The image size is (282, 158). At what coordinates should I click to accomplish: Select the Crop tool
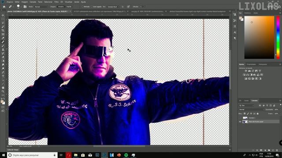coord(3,30)
